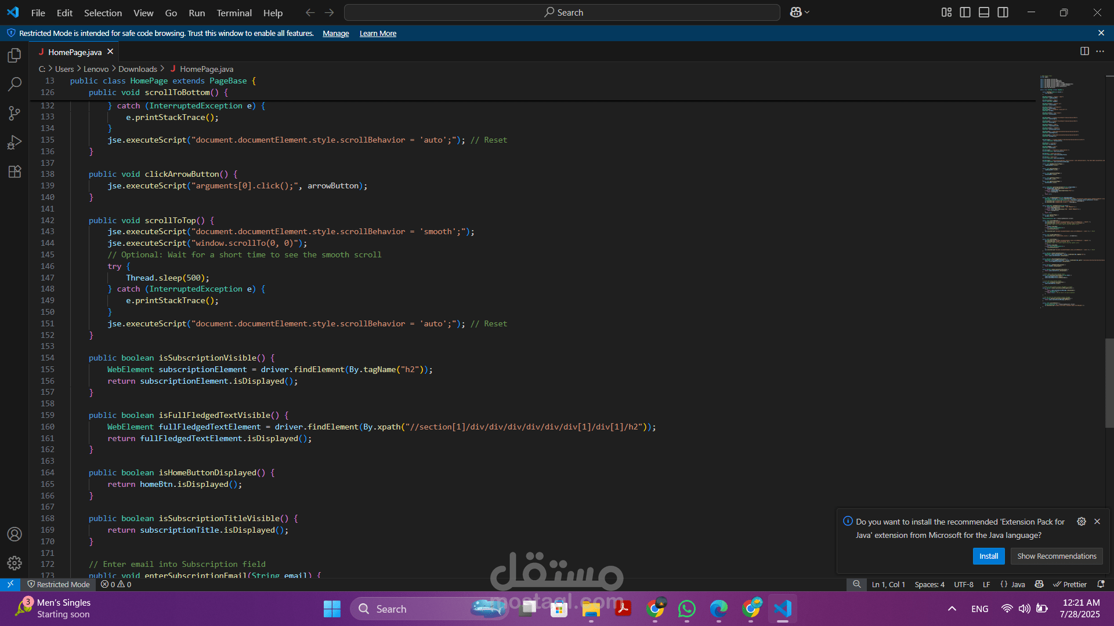Select the HomePage.java editor tab
This screenshot has height=626, width=1114.
(x=75, y=52)
